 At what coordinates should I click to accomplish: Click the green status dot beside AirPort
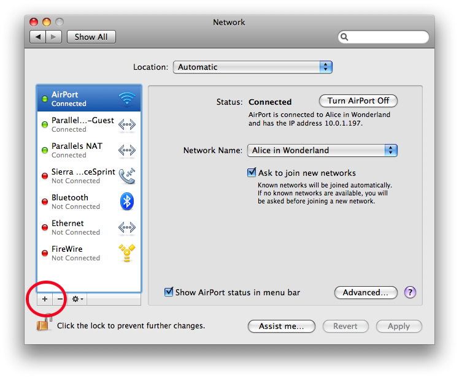tap(45, 99)
